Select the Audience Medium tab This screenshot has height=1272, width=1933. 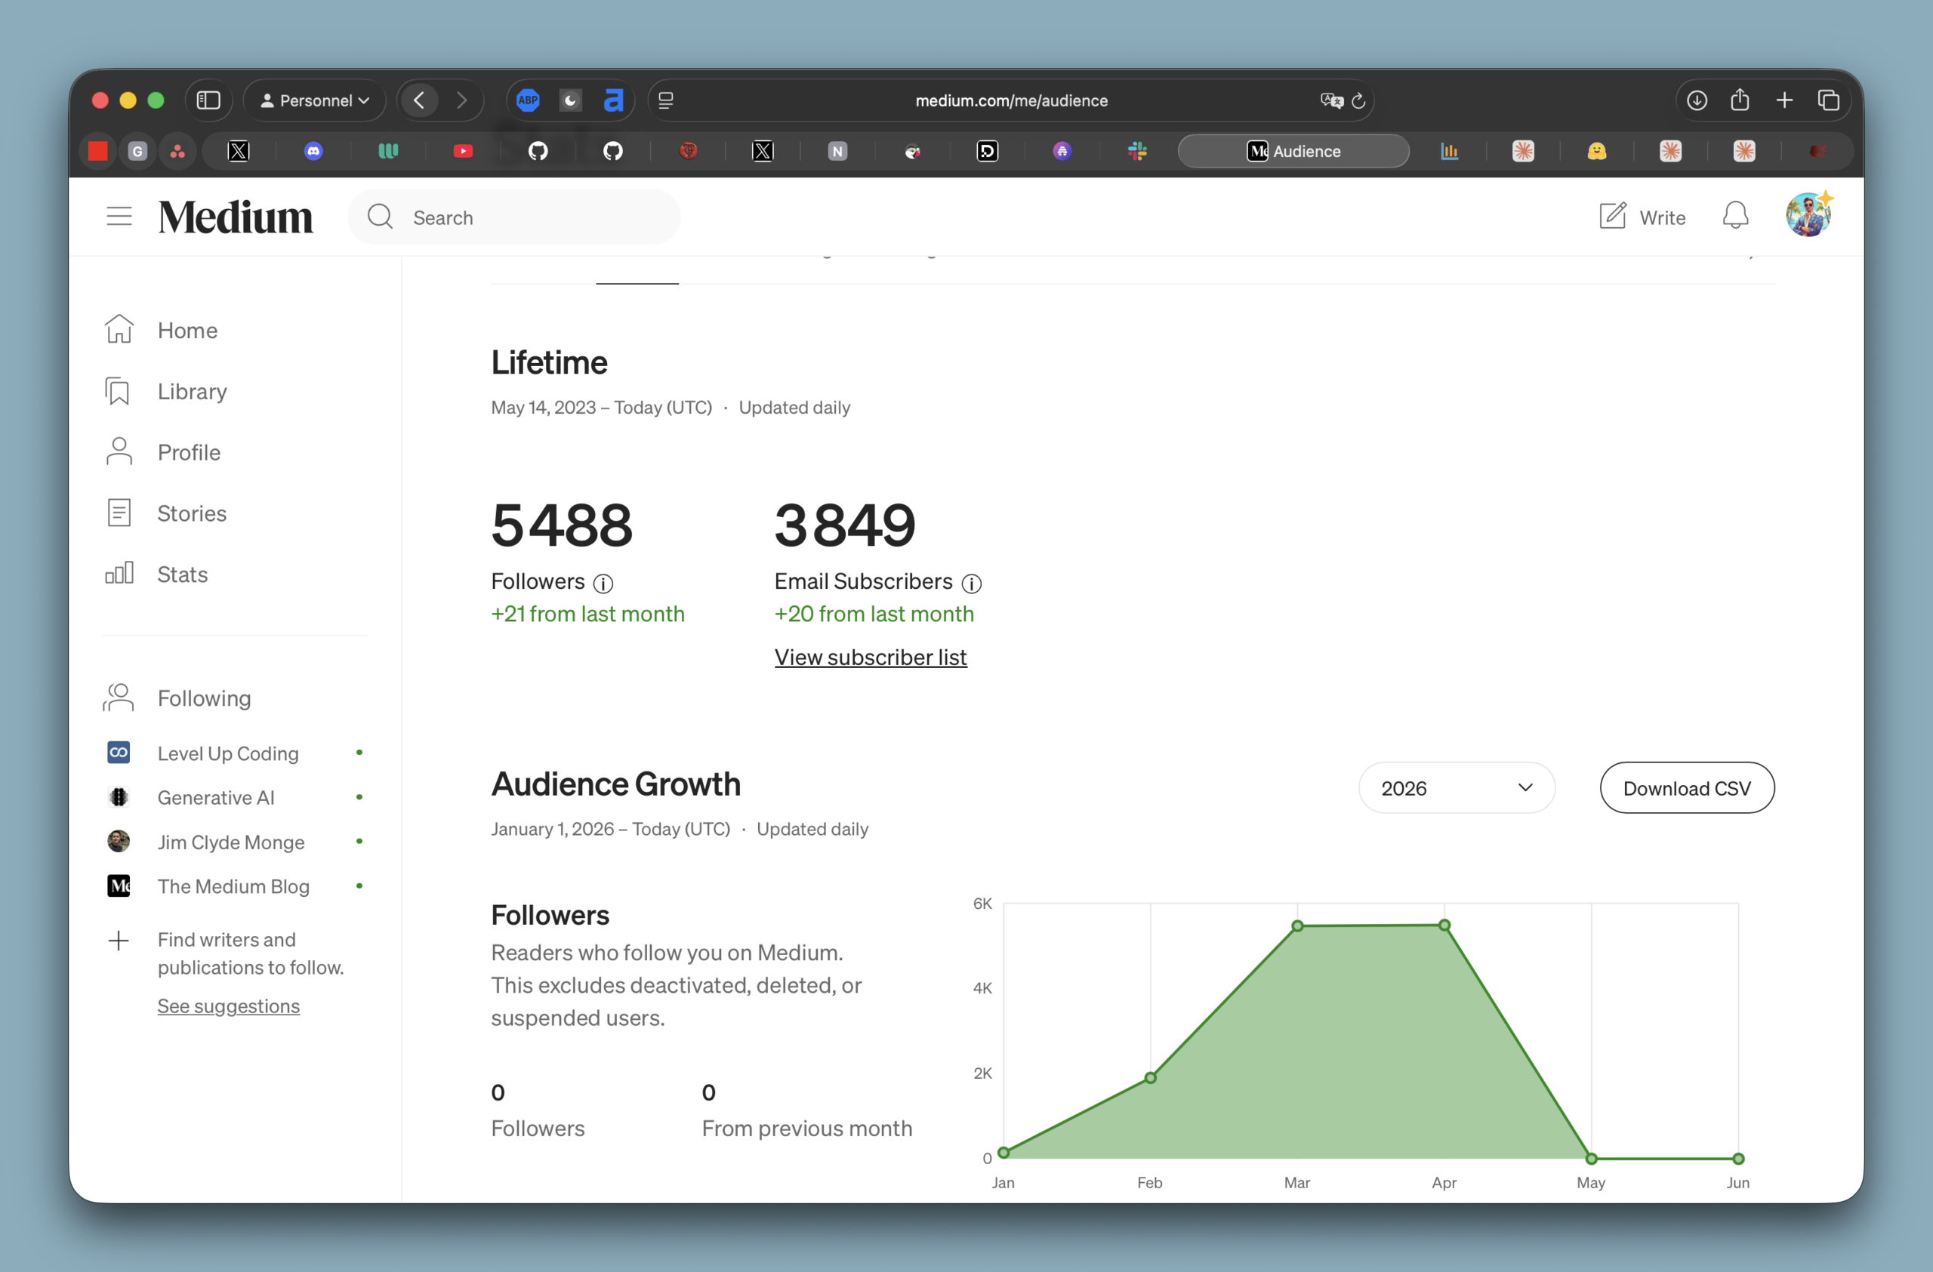(1293, 151)
